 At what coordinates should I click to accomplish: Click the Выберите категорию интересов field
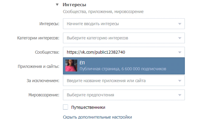pyautogui.click(x=124, y=38)
